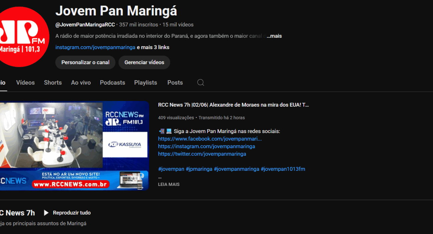
Task: Click the play icon next to Reproduzir tudo
Action: click(46, 213)
